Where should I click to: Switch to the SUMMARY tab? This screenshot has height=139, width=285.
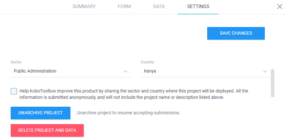point(84,6)
